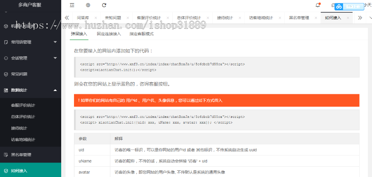The width and height of the screenshot is (372, 177).
Task: Click the 小天 user name
Action: [368, 5]
